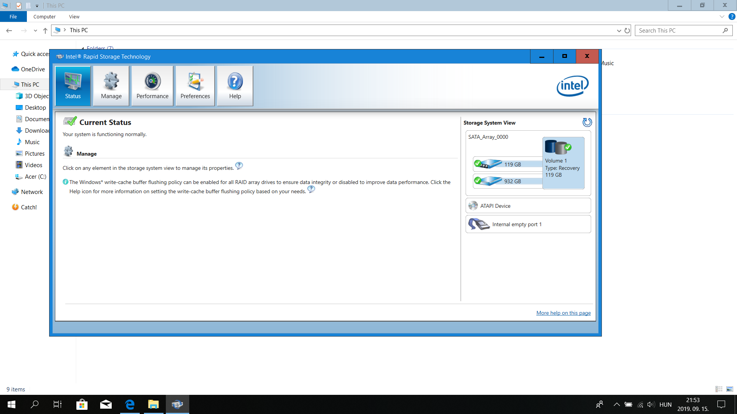Open recent locations dropdown in Explorer
This screenshot has height=414, width=737.
coord(35,30)
